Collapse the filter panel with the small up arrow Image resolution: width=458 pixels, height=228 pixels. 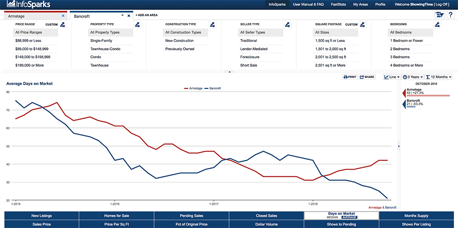point(229,72)
